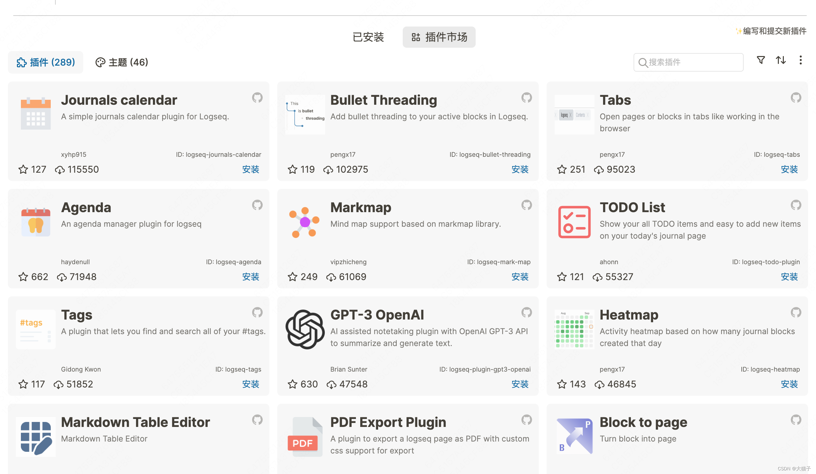
Task: Click the Heatmap grid thumbnail
Action: pos(575,329)
